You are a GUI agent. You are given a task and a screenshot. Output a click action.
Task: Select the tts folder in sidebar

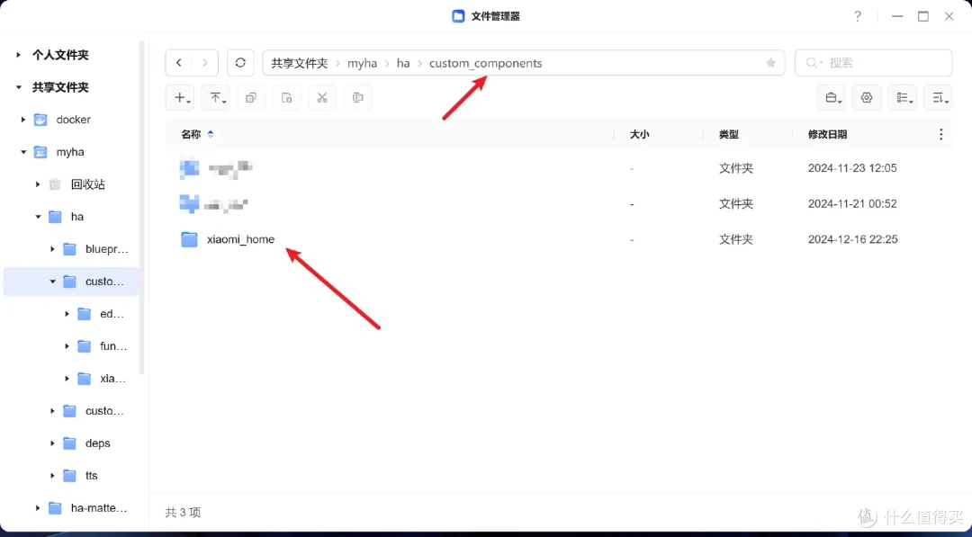pyautogui.click(x=91, y=476)
